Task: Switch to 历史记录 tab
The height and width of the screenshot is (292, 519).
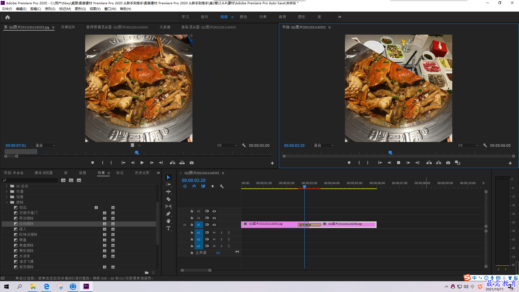Action: pyautogui.click(x=142, y=173)
